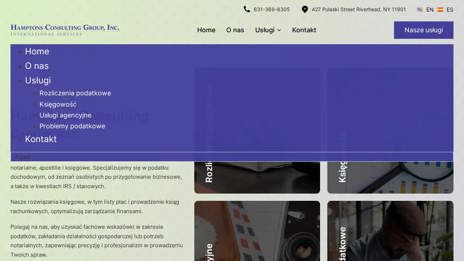Switch the site language to EN

click(x=430, y=10)
